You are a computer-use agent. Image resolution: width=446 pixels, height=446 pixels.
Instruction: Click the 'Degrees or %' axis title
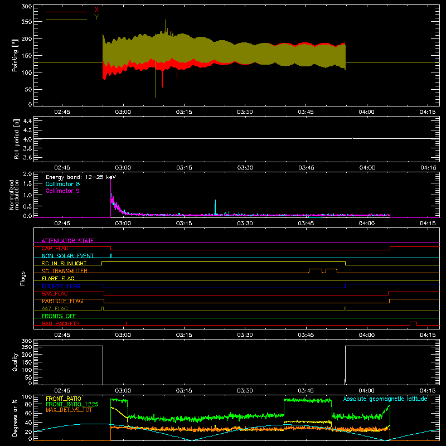click(x=15, y=418)
